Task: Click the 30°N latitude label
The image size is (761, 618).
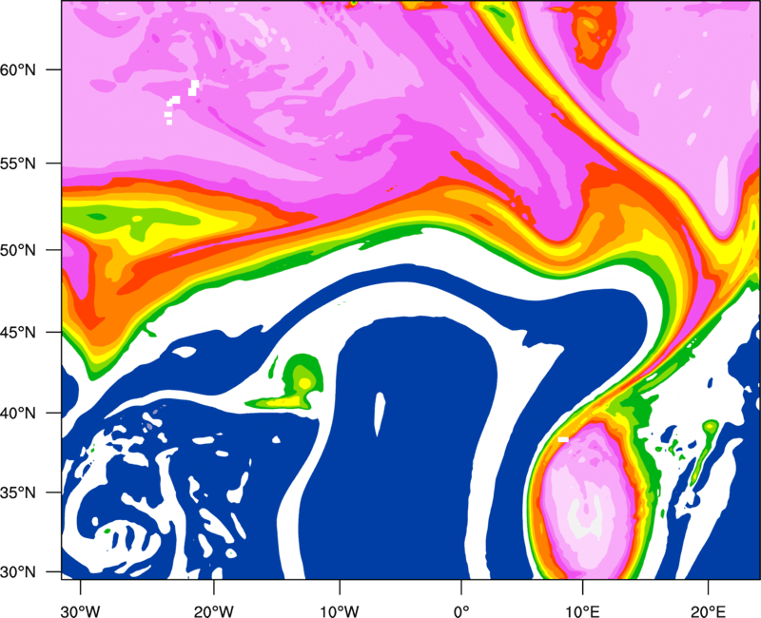Action: 18,572
